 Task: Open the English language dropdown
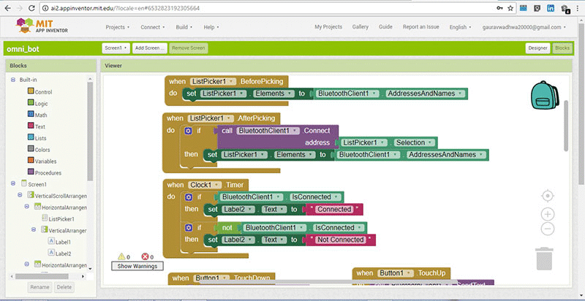tap(461, 27)
